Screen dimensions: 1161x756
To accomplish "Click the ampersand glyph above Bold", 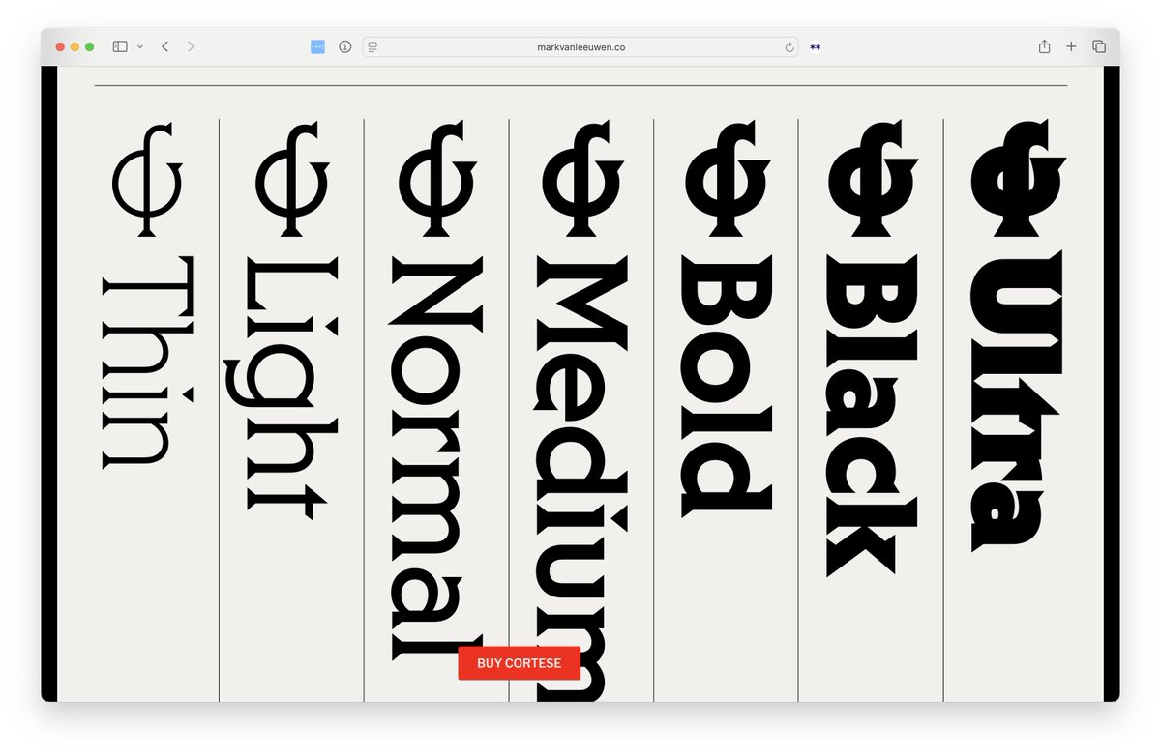I will (x=727, y=179).
